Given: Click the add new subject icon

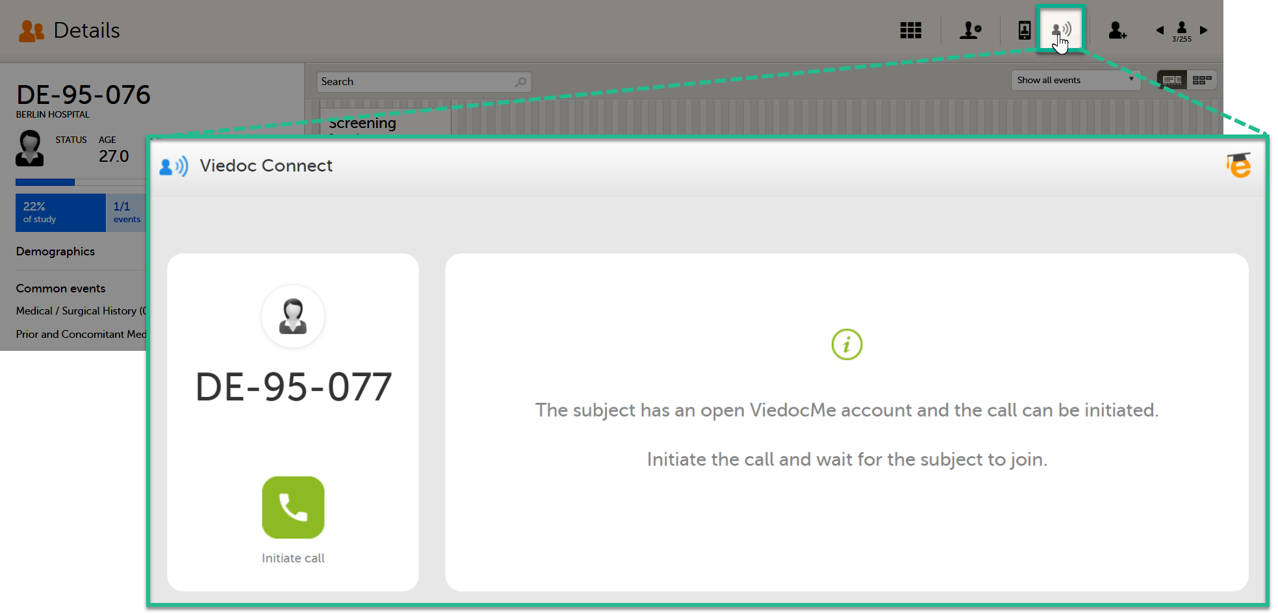Looking at the screenshot, I should pyautogui.click(x=1118, y=31).
